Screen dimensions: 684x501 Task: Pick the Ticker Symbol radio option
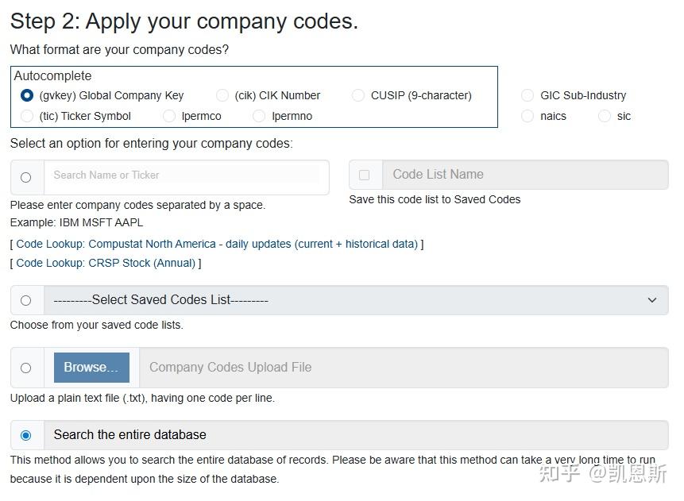[27, 116]
